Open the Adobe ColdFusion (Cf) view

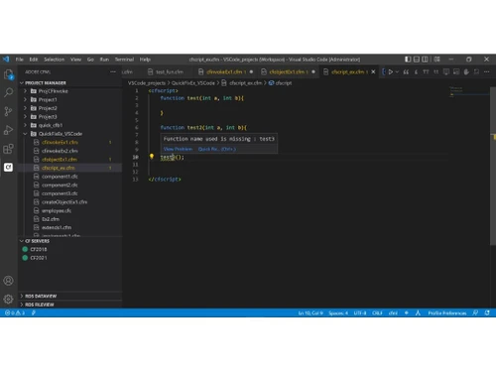[x=8, y=167]
